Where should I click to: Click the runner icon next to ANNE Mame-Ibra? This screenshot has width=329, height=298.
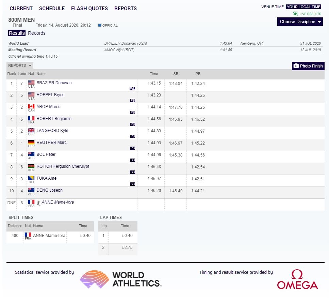[38, 203]
